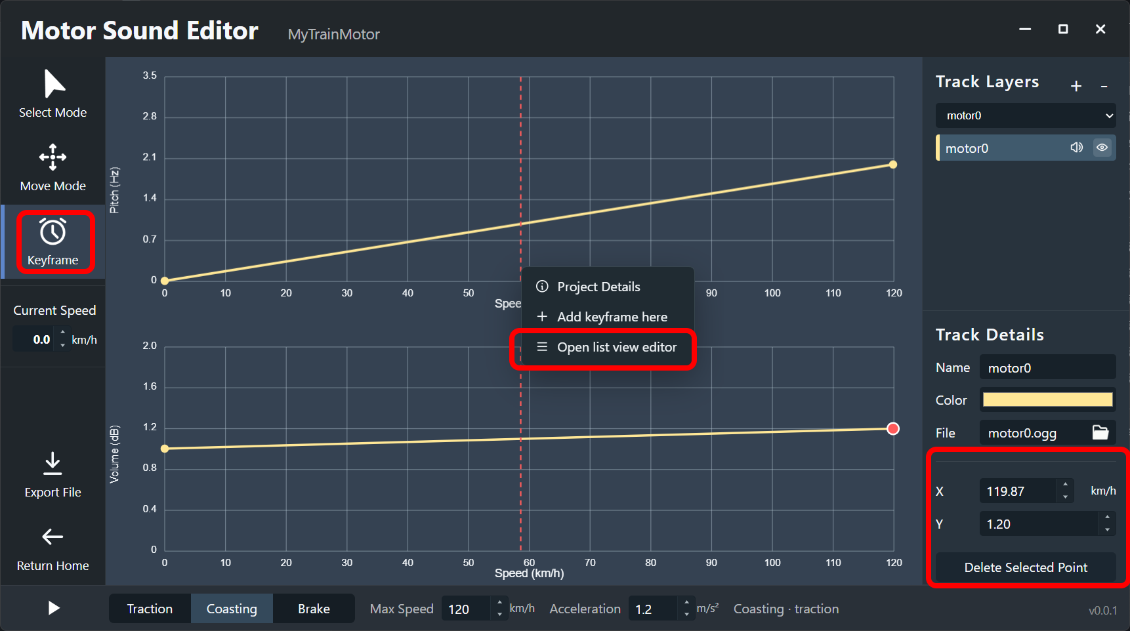Add a new track layer with plus
This screenshot has height=631, width=1130.
point(1076,86)
